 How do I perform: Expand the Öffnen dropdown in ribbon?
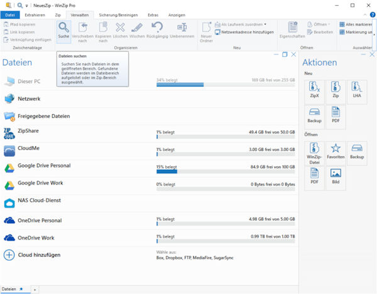tap(329, 24)
